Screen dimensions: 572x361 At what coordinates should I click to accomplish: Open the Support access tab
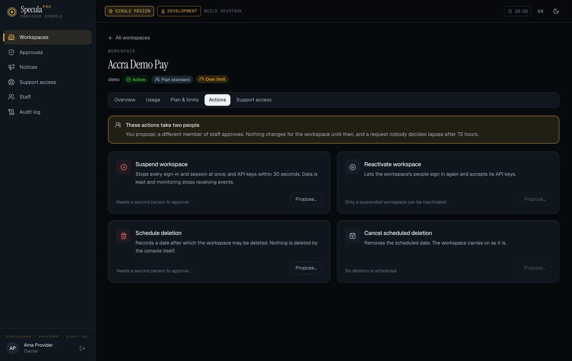point(254,100)
